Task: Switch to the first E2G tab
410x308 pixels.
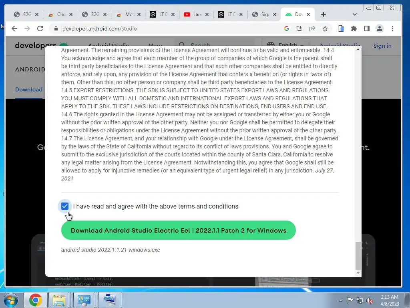Action: (26, 14)
